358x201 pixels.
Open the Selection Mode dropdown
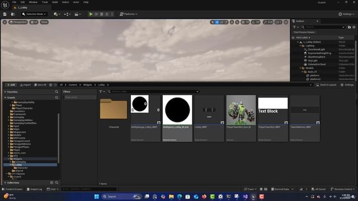pos(34,14)
